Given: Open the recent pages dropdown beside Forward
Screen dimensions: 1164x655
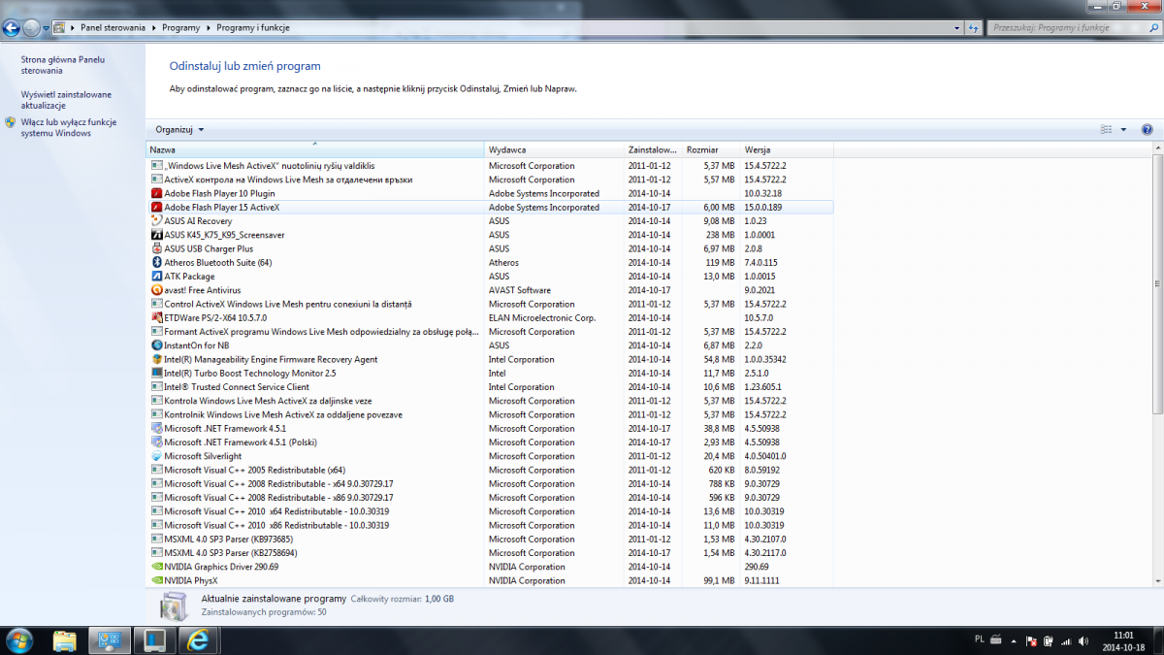Looking at the screenshot, I should point(46,28).
